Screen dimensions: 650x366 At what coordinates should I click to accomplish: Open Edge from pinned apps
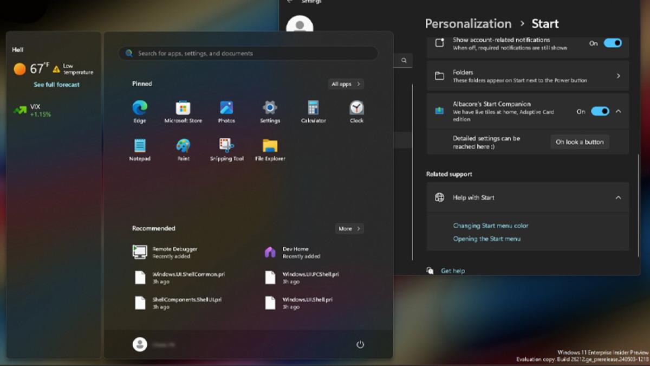click(x=140, y=108)
